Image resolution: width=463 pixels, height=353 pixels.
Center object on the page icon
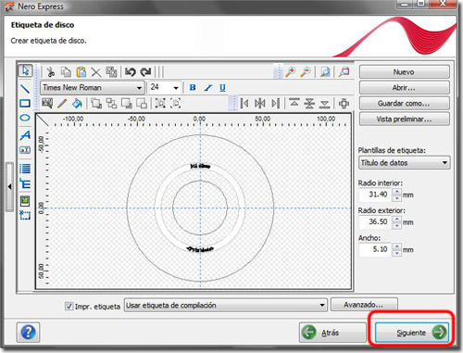(x=344, y=103)
